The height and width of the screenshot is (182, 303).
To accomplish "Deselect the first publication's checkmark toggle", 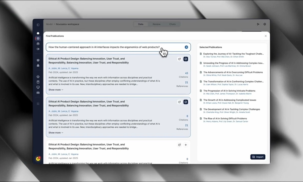I will [x=186, y=59].
